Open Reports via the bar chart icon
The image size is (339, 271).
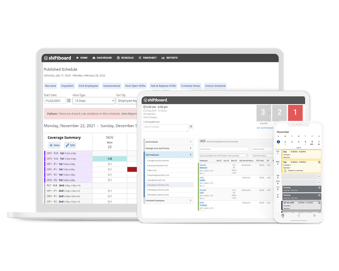click(163, 57)
